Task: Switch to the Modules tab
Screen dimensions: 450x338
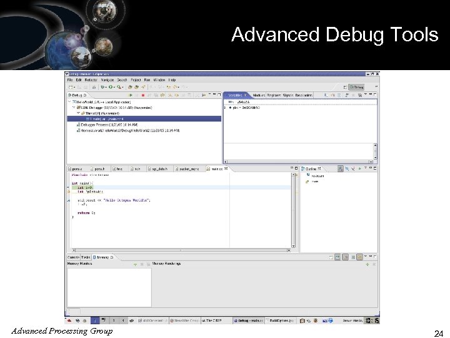Action: coord(259,95)
